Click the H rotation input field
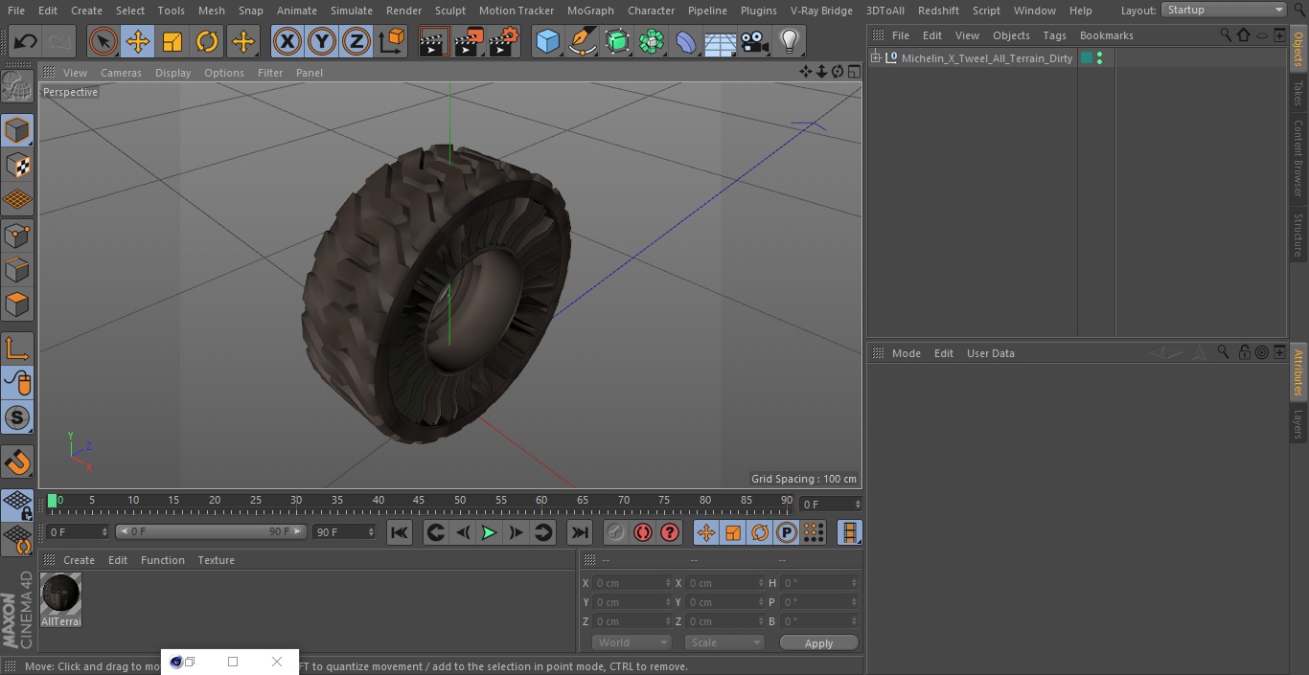The height and width of the screenshot is (675, 1309). 819,583
